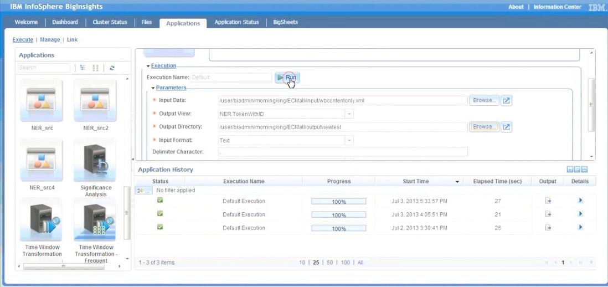Viewport: 608px width, 287px height.
Task: Open Input Data path in new window icon
Action: [x=506, y=100]
